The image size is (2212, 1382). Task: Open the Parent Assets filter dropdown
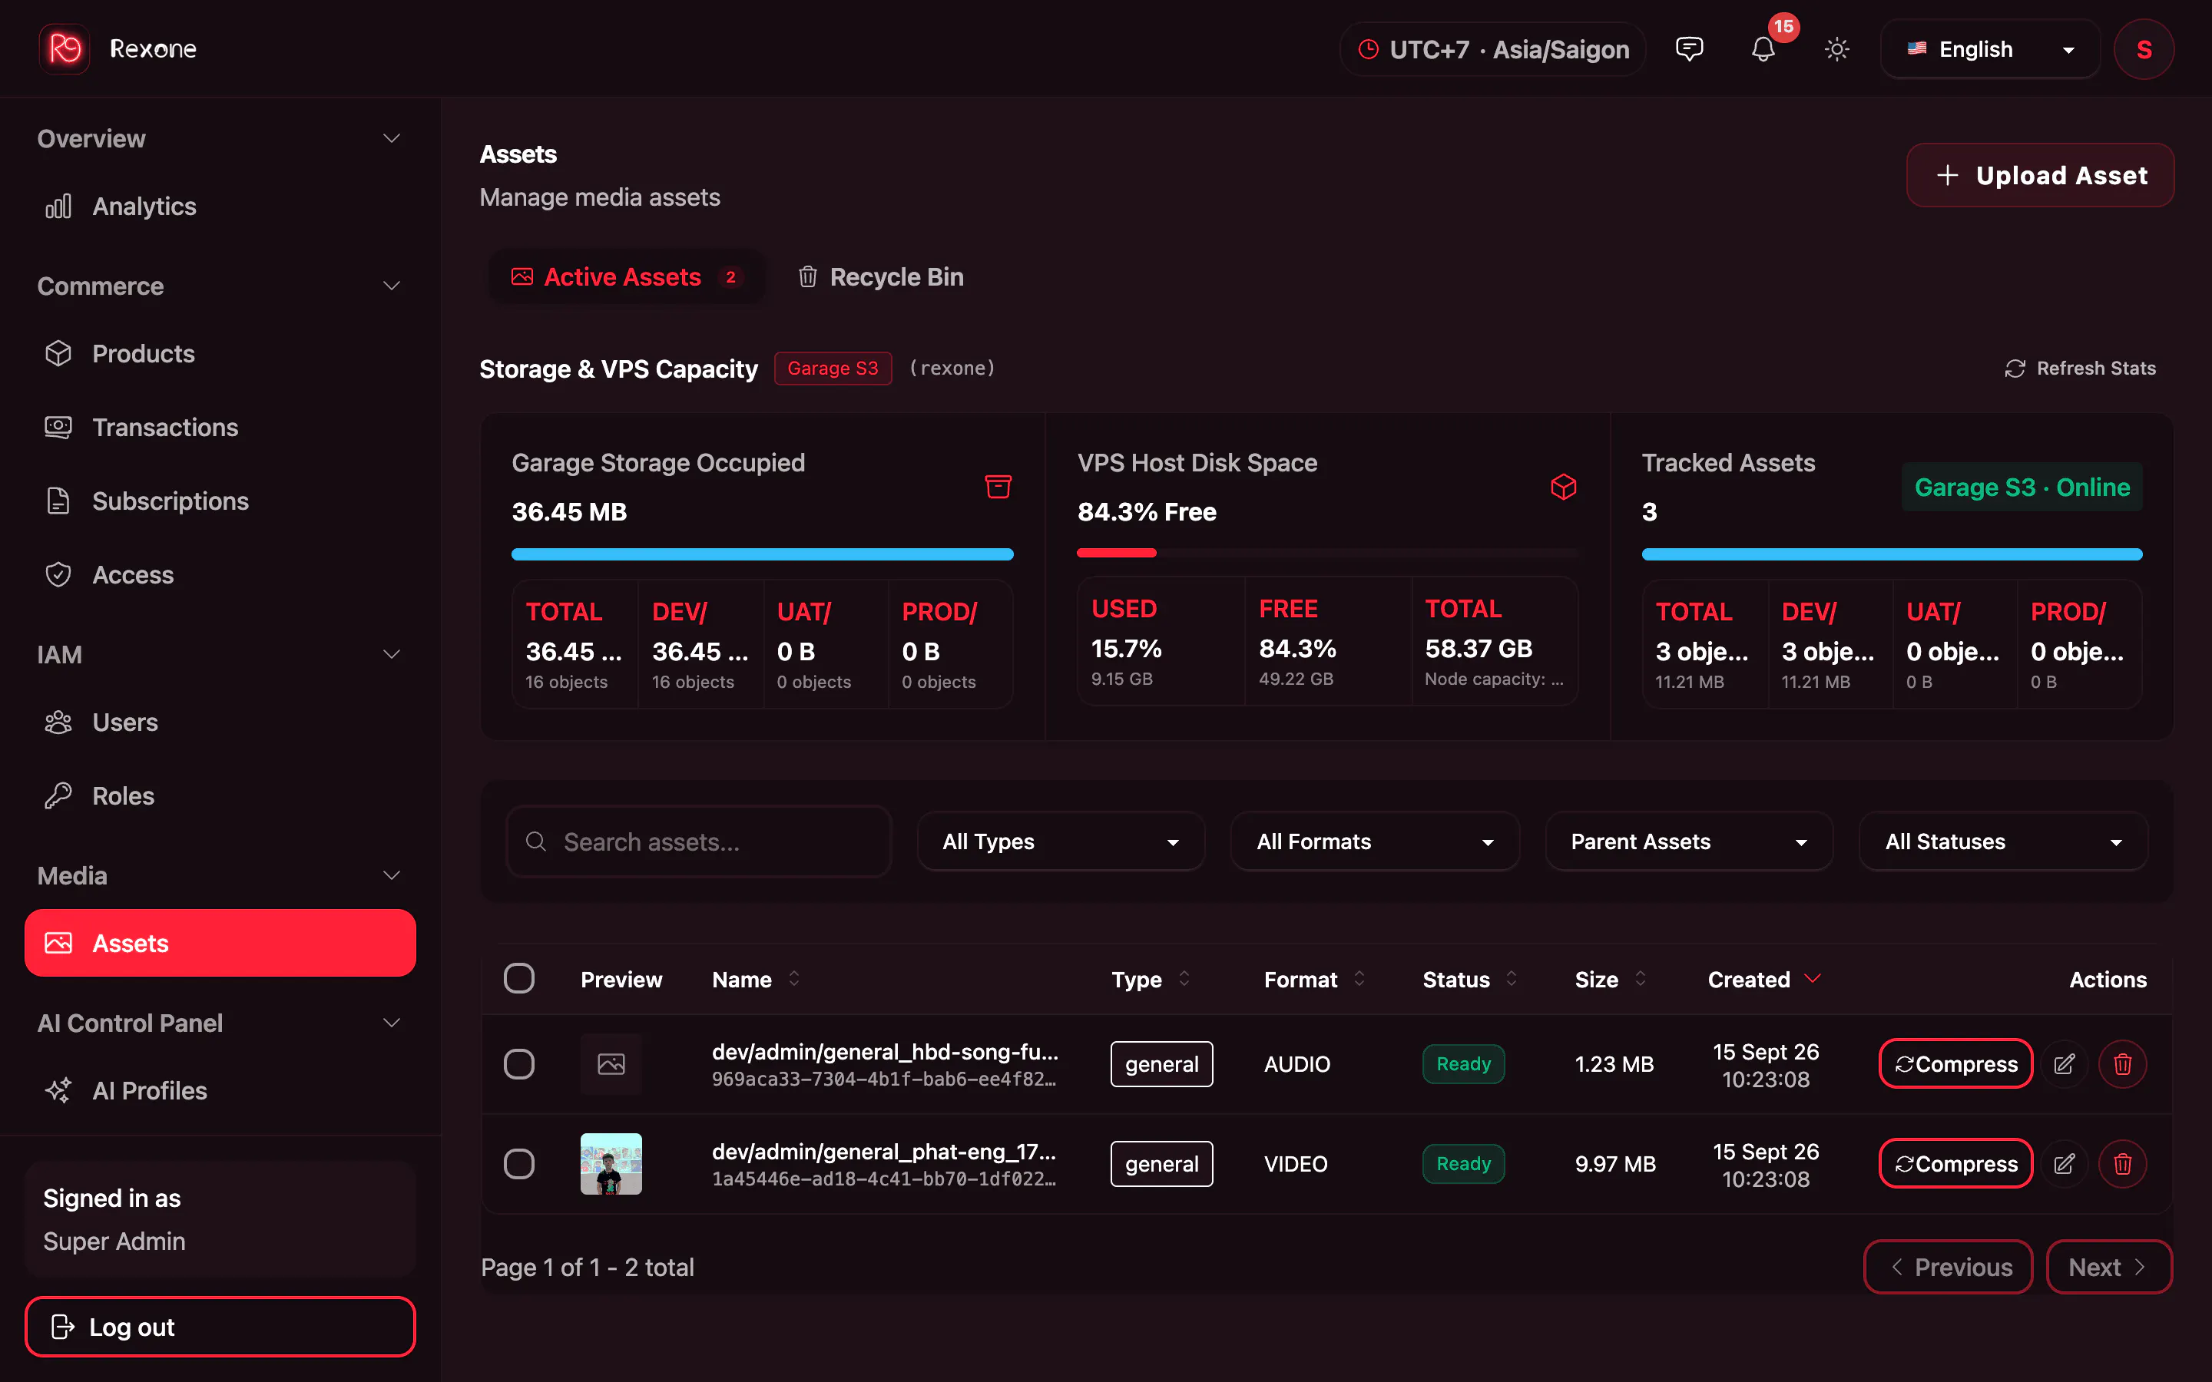point(1689,841)
